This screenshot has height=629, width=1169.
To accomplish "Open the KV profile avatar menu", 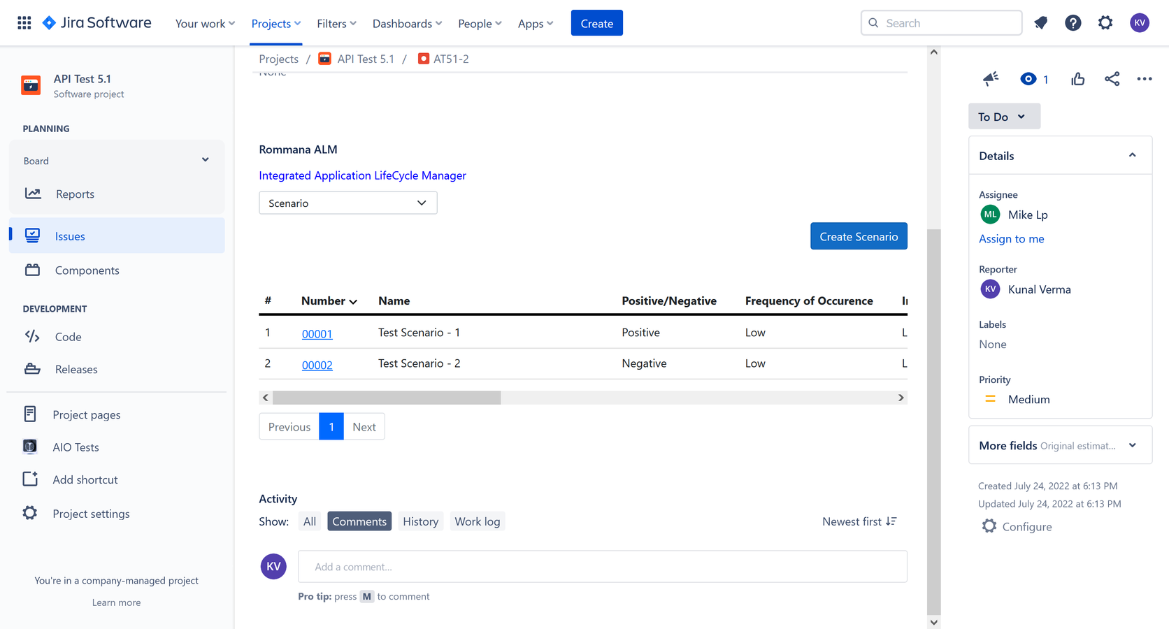I will tap(1140, 23).
